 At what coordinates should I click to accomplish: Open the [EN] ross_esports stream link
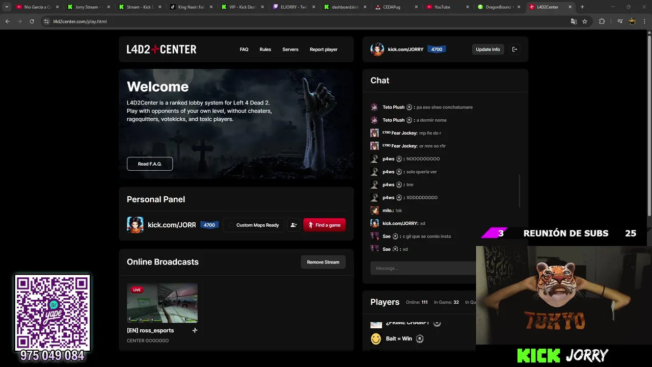click(x=150, y=330)
